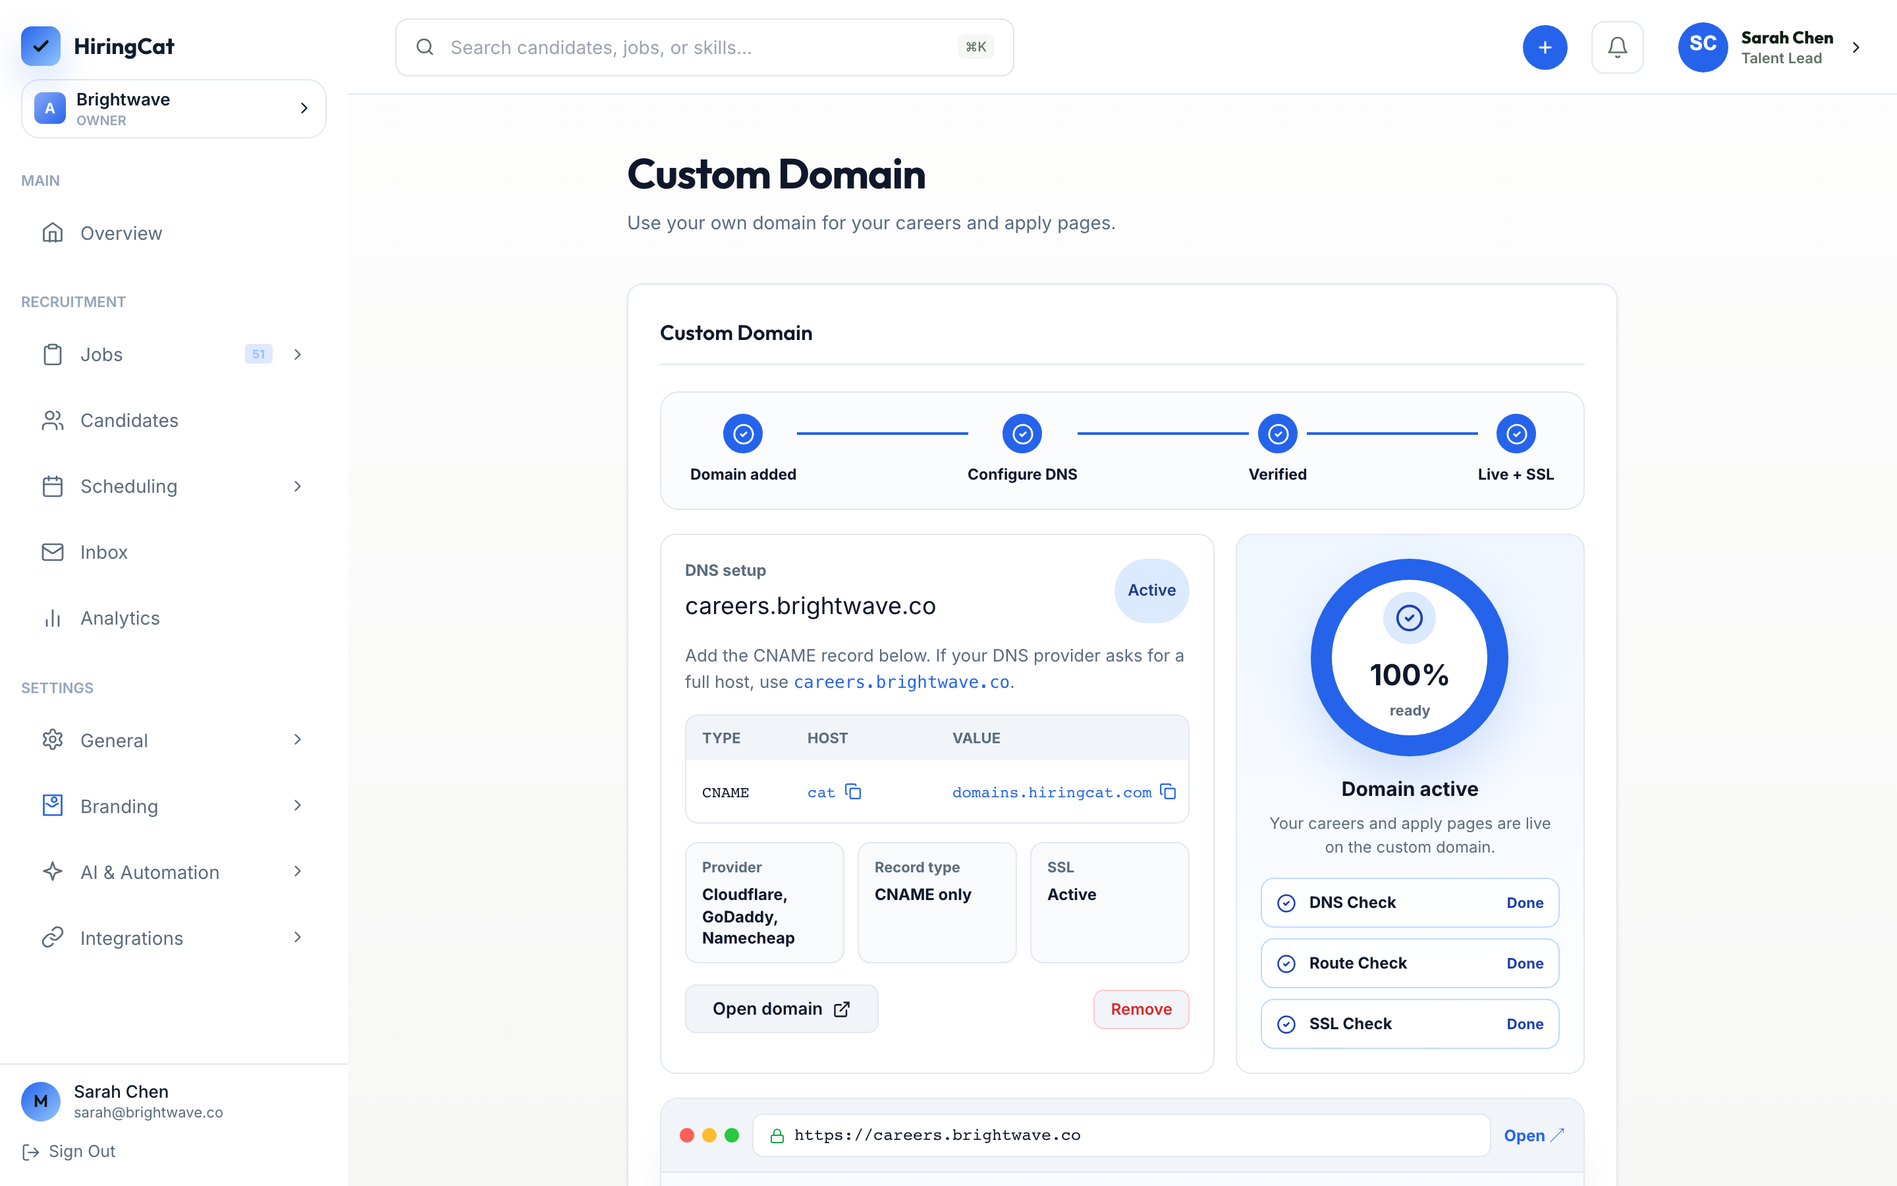Click the Scheduling calendar icon
The image size is (1897, 1186).
53,486
